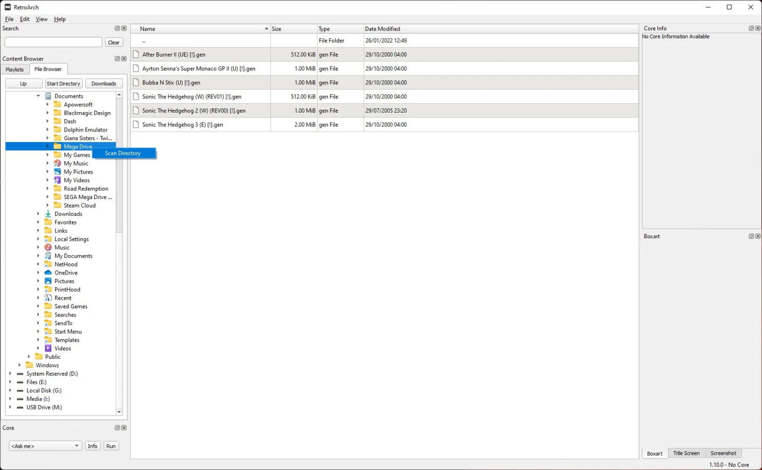This screenshot has width=762, height=470.
Task: Click the OneDrive cloud icon in tree
Action: [48, 272]
